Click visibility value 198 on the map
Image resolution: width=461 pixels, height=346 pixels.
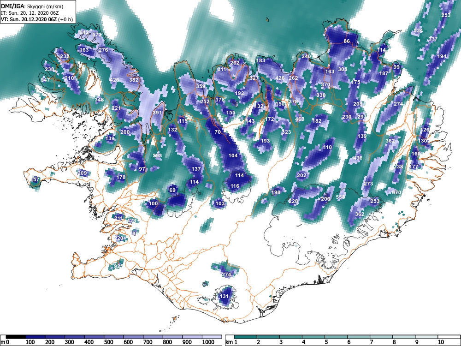pos(276,192)
